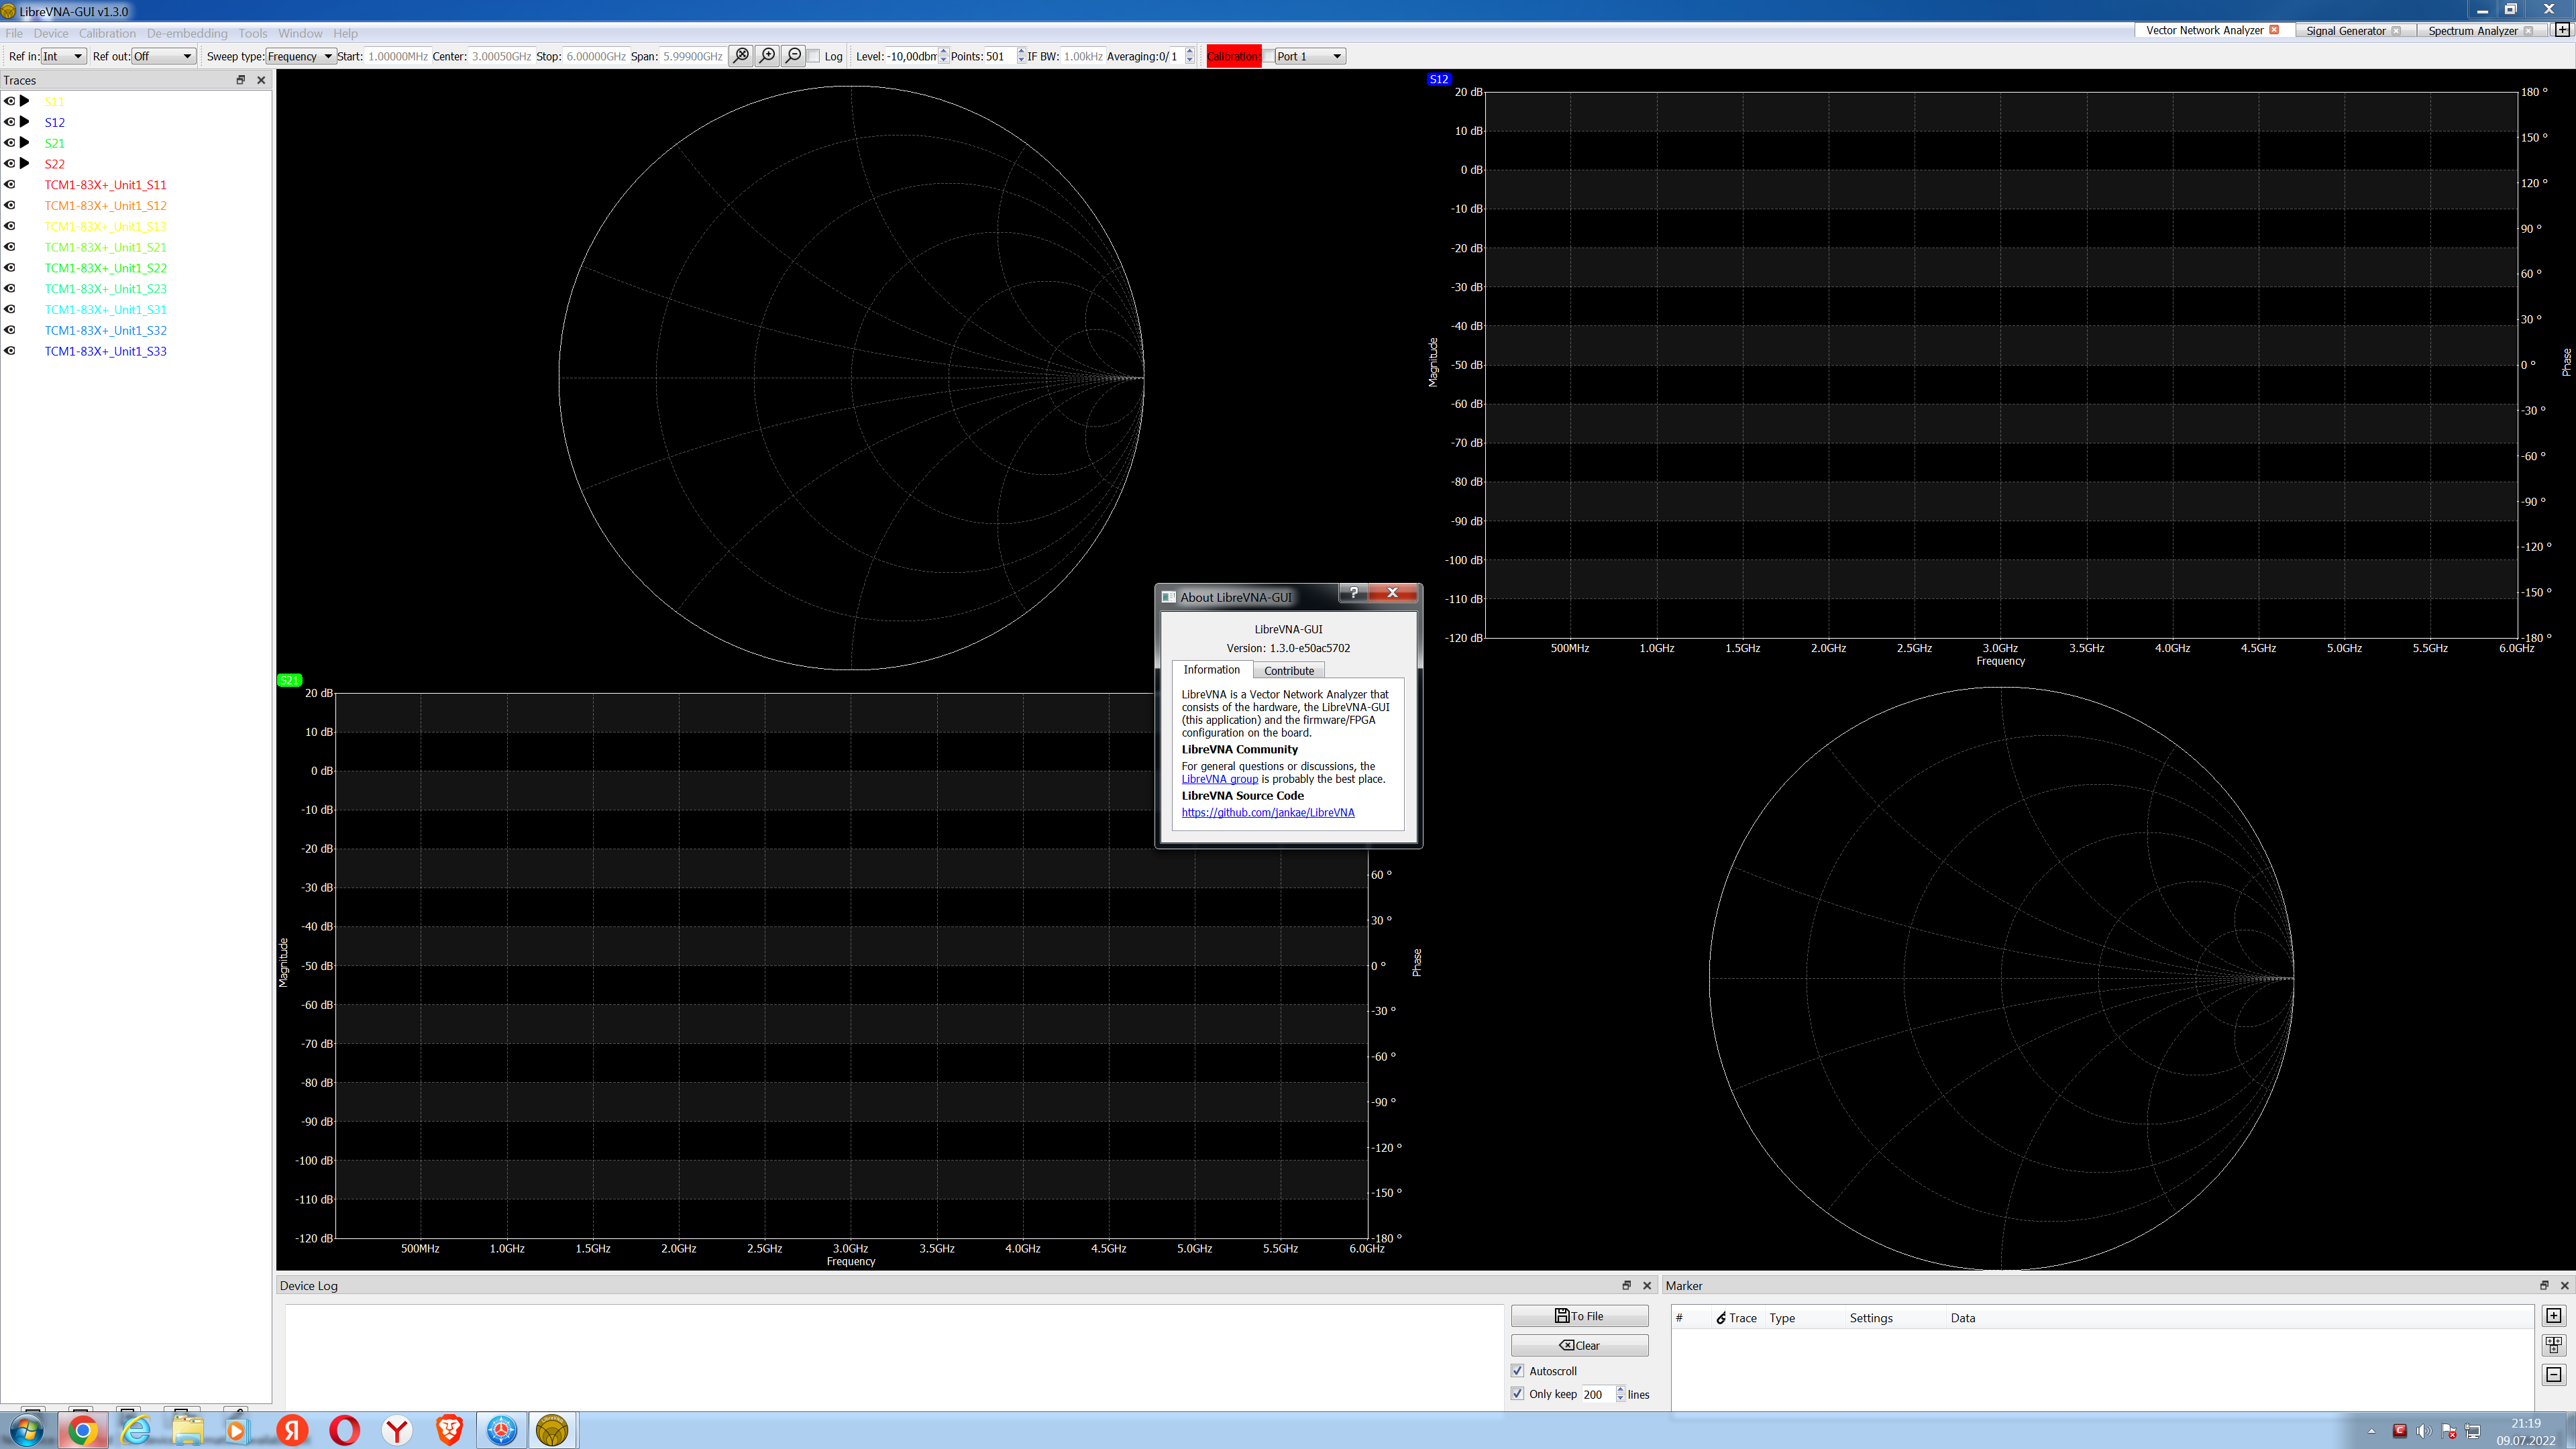This screenshot has width=2576, height=1449.
Task: Select the zoom-out magnifier icon
Action: 793,56
